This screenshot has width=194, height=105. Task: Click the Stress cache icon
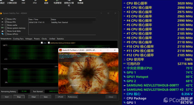click(2, 25)
